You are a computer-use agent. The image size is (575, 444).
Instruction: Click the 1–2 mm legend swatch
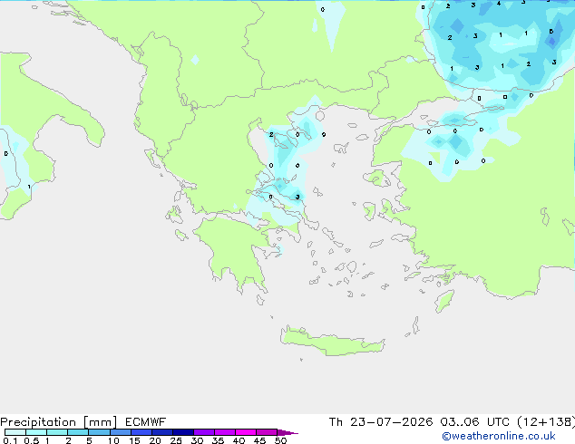[x=57, y=432]
